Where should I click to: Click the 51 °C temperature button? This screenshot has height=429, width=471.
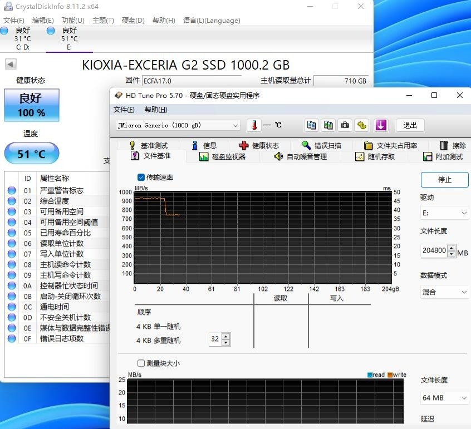coord(32,154)
